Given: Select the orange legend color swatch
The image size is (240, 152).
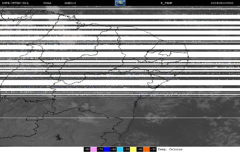Looking at the screenshot, I should 146,149.
